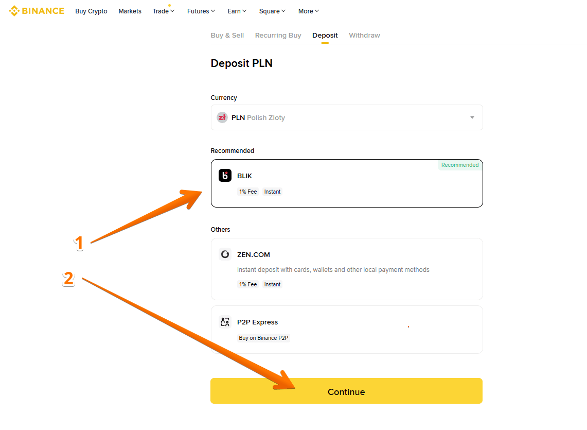Image resolution: width=587 pixels, height=430 pixels.
Task: Switch to the Buy & Sell tab
Action: tap(227, 36)
